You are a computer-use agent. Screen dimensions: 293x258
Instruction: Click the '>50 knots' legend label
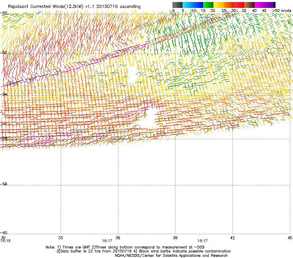282,11
